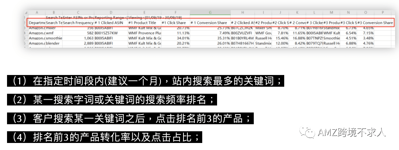Click the search frequency value 2,889
The width and height of the screenshot is (399, 150).
pyautogui.click(x=78, y=43)
